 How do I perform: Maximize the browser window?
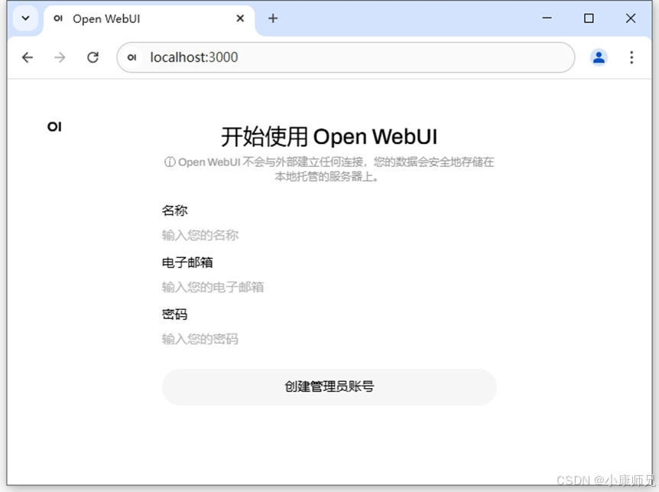589,18
